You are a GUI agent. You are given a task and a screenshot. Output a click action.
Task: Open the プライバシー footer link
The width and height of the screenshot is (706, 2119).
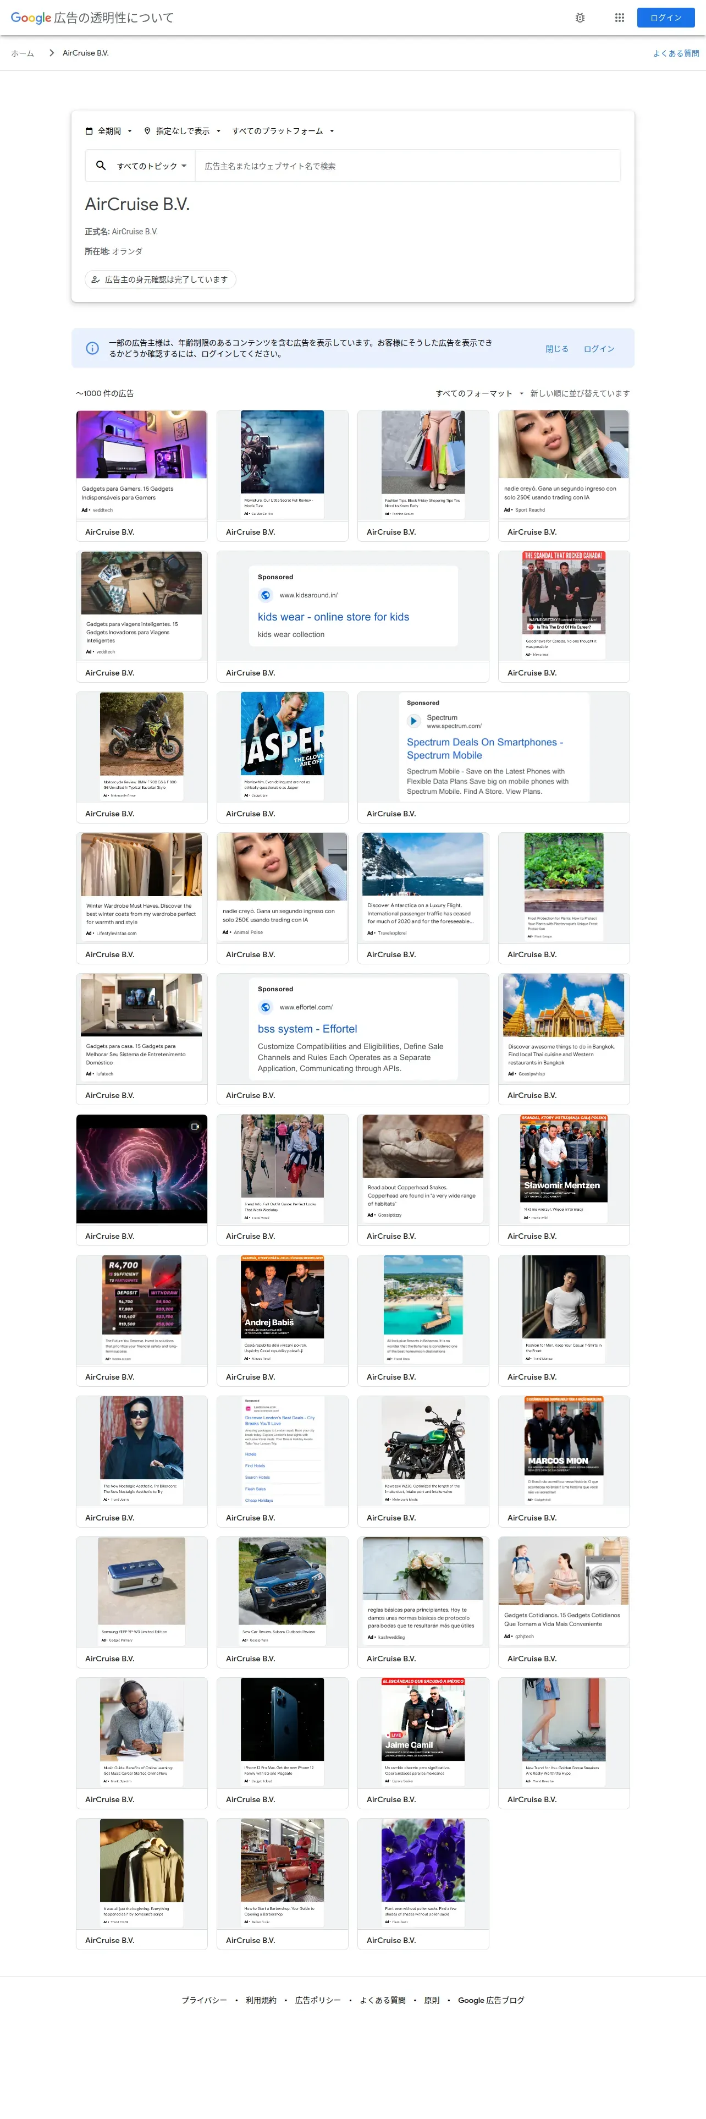[204, 2000]
